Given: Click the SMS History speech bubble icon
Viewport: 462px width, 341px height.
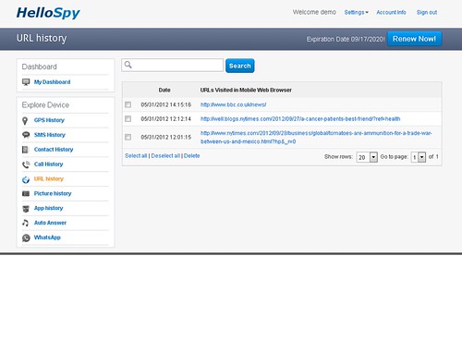Looking at the screenshot, I should click(x=26, y=135).
